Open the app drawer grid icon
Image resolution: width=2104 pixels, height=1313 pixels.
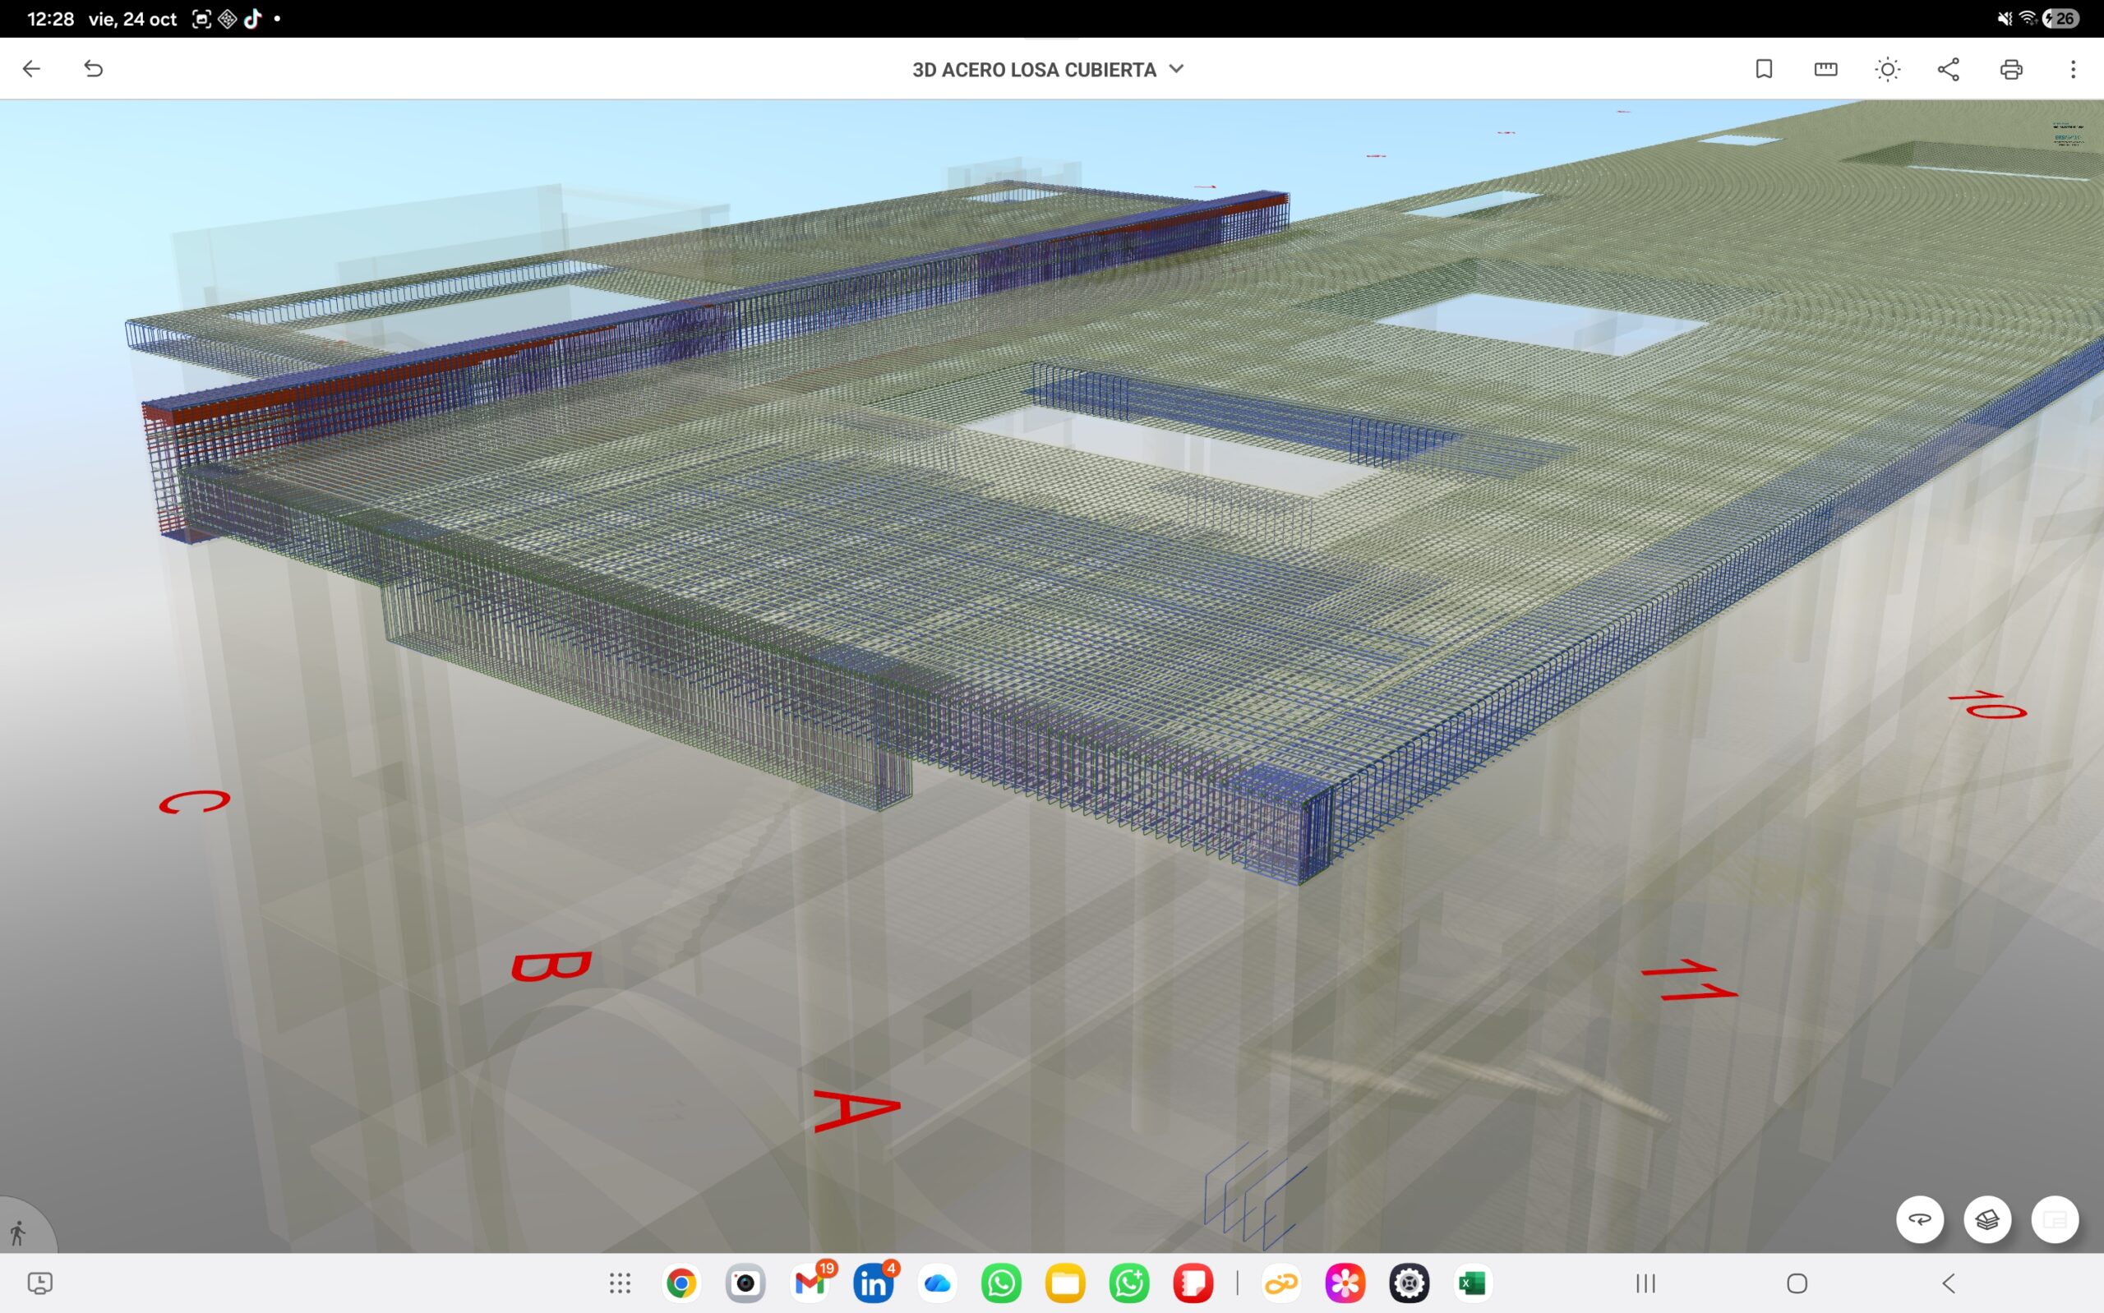620,1283
